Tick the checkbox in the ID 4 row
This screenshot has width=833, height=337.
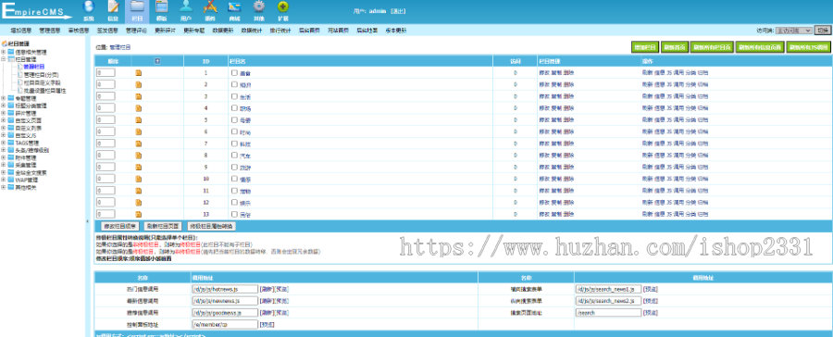[x=234, y=108]
